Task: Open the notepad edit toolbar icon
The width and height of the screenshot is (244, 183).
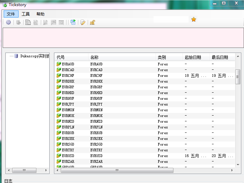Action: click(x=83, y=22)
